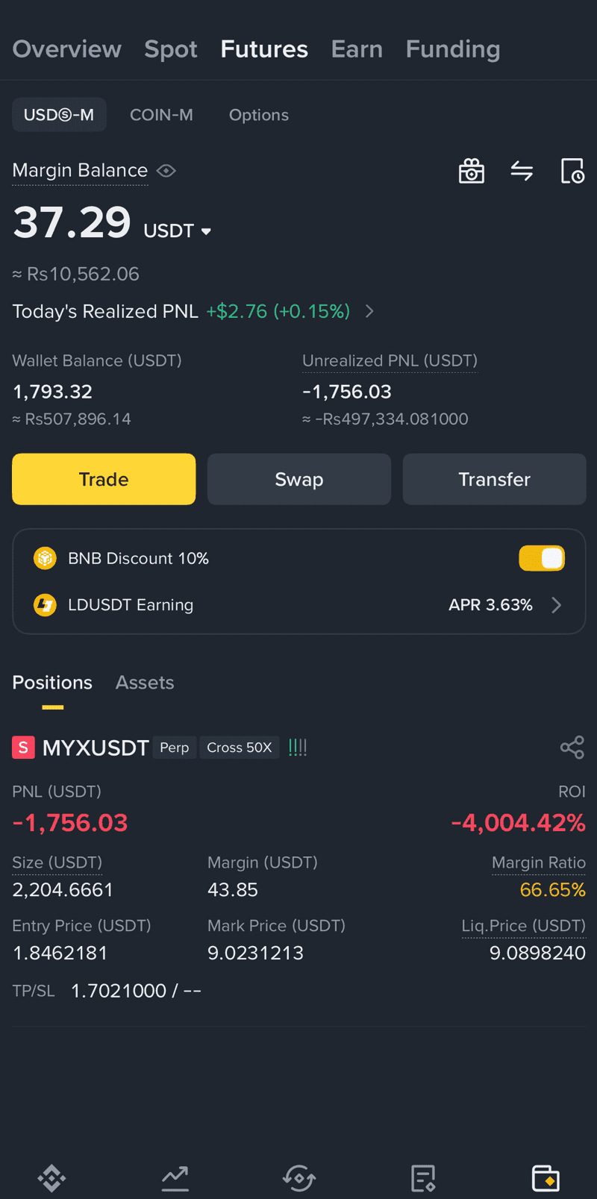Switch to the Spot tab

(x=171, y=49)
